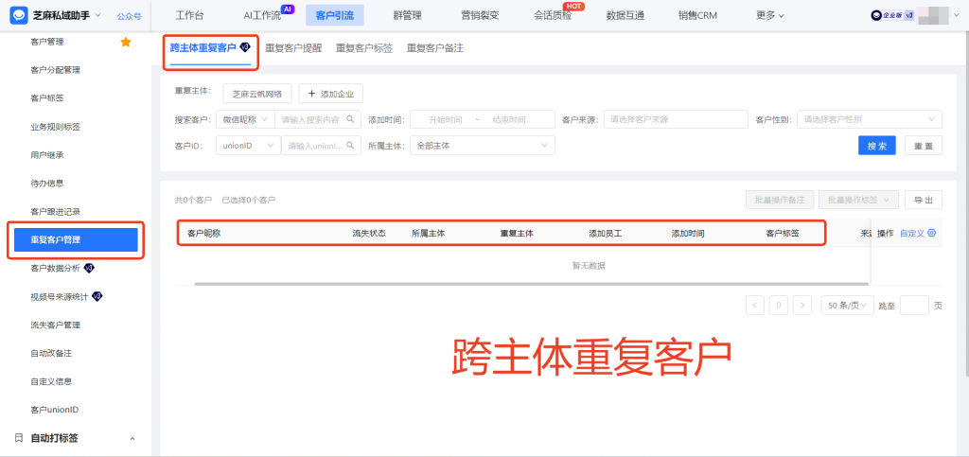Open the 客户性别 dropdown
Screen dimensions: 969x457
click(870, 119)
